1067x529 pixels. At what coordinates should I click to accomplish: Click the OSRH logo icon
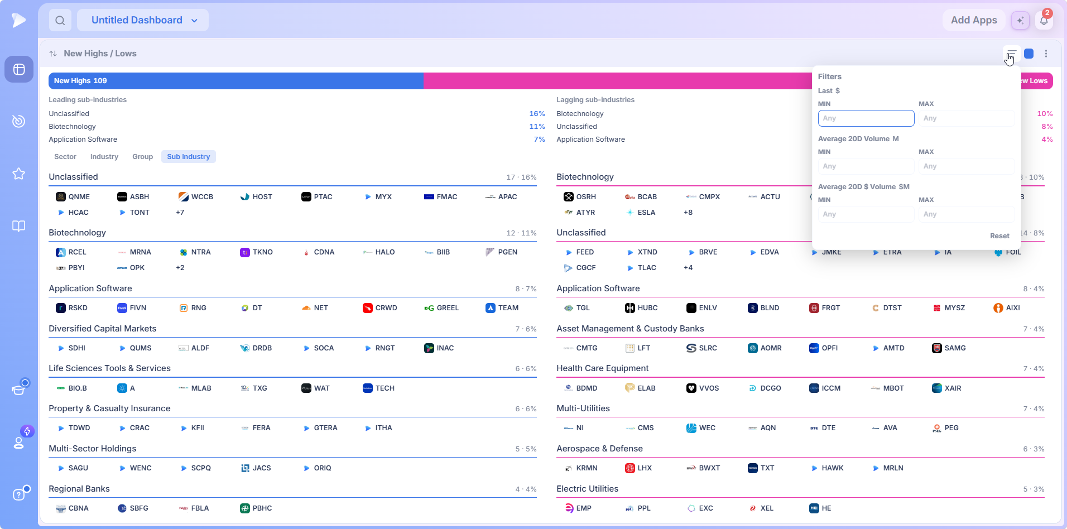coord(569,197)
